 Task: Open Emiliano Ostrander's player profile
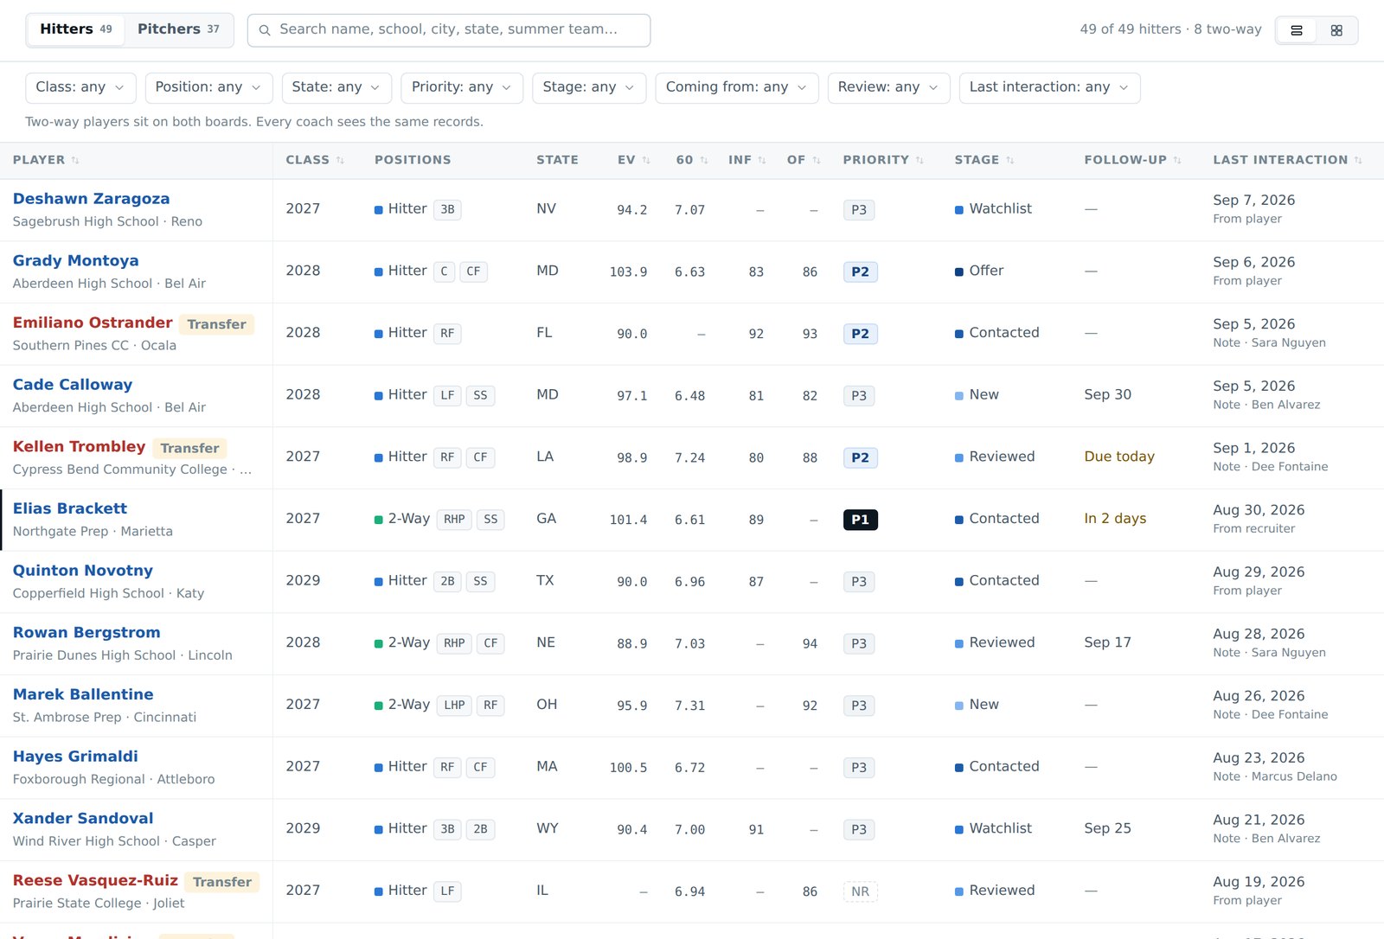[x=93, y=323]
